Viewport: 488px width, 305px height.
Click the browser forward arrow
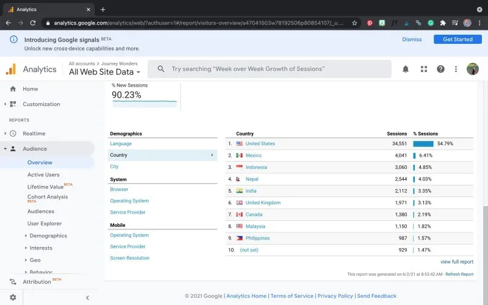click(21, 23)
